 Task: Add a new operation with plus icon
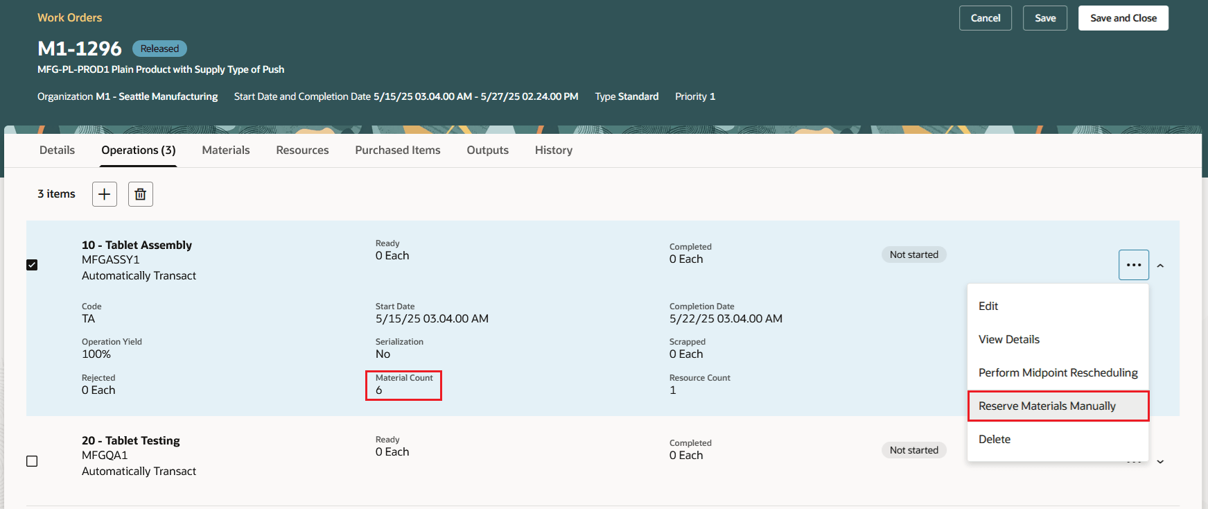tap(105, 194)
